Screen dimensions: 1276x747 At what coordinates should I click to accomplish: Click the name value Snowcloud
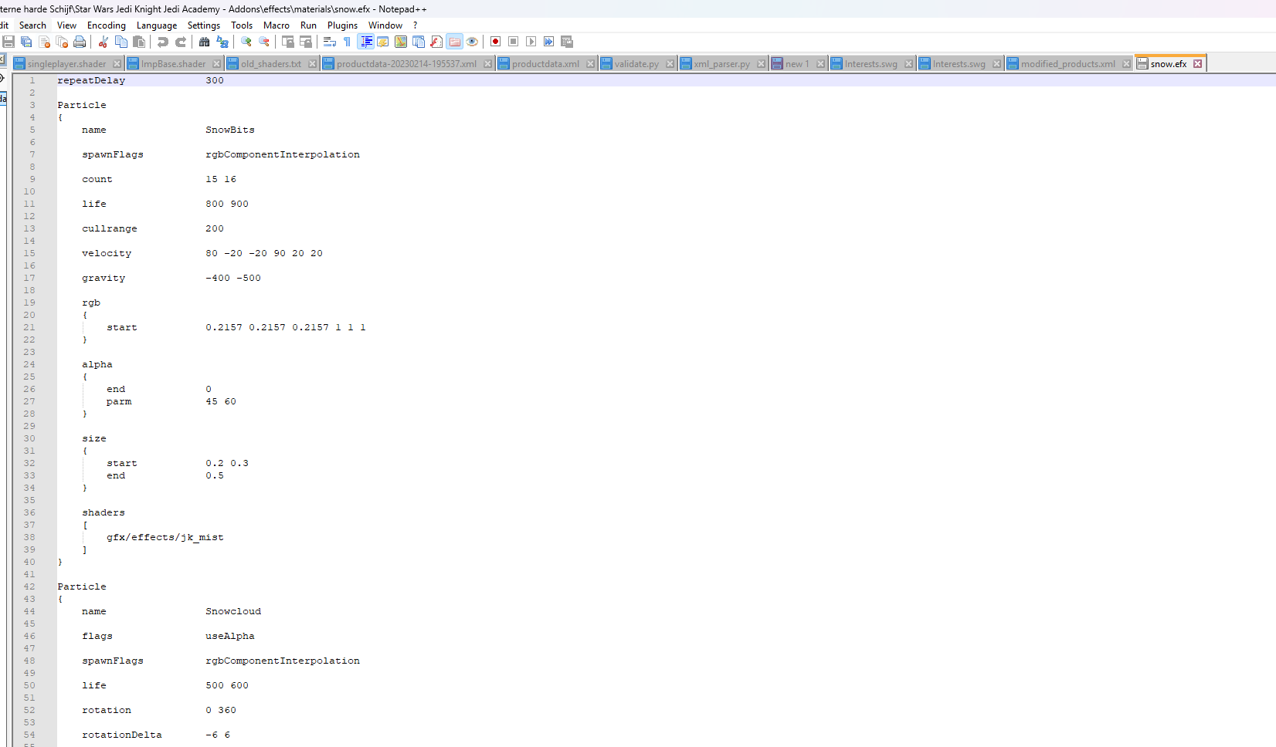pyautogui.click(x=233, y=611)
